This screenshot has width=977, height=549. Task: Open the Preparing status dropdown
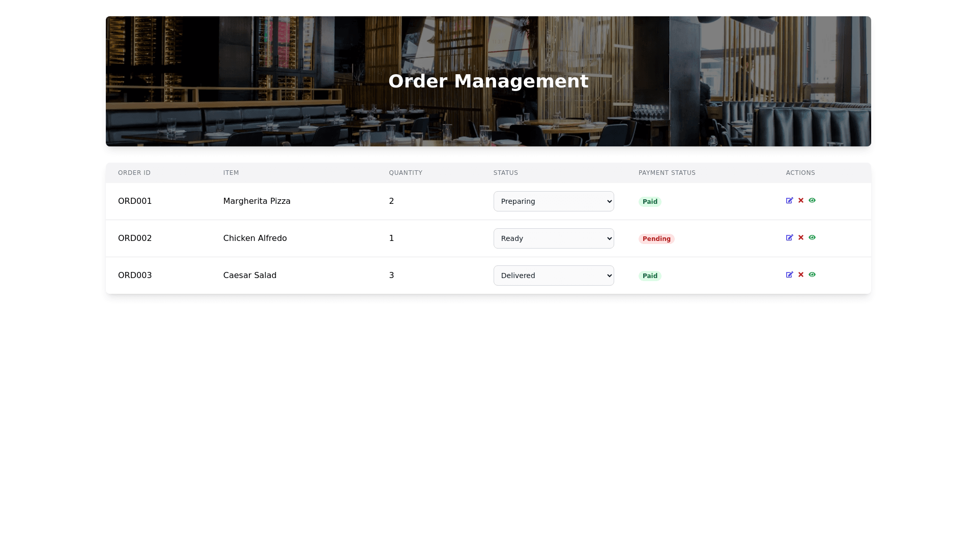pos(554,201)
